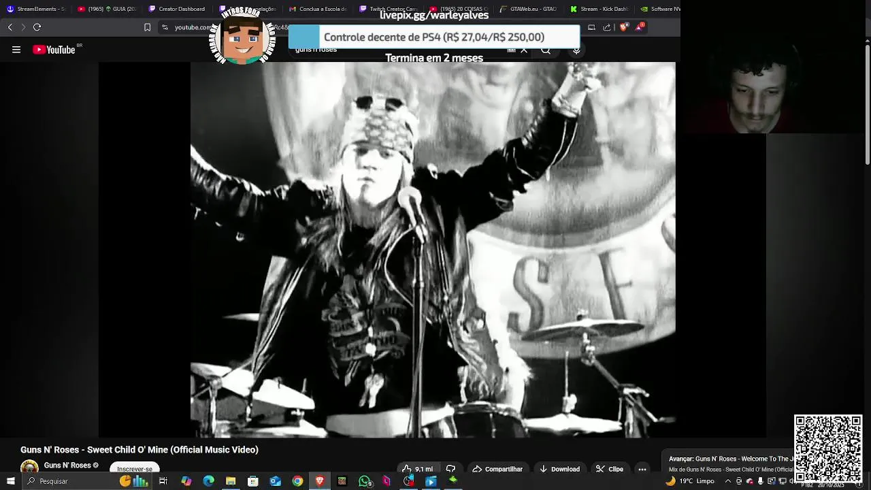Image resolution: width=871 pixels, height=490 pixels.
Task: Subscribe via Inscrever-se button
Action: [x=135, y=468]
